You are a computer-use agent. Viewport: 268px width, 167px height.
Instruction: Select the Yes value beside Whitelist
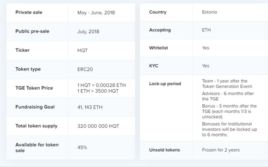[206, 48]
